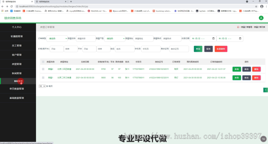Screen dimensions: 268x144
Task: Click 删除 for the 房屋2 order
Action: pyautogui.click(x=256, y=69)
